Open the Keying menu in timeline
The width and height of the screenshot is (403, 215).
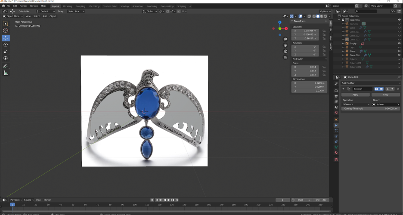coord(28,200)
